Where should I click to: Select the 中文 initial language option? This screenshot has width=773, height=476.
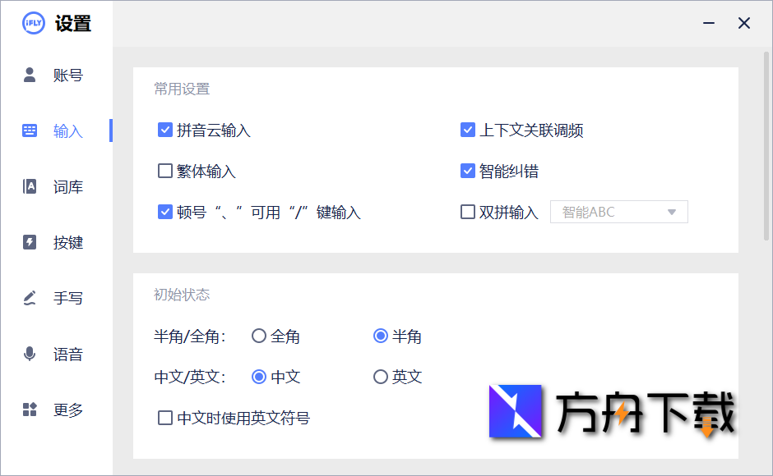(x=259, y=377)
